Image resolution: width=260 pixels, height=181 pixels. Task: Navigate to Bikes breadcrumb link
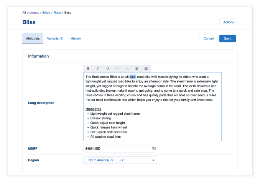tap(46, 13)
